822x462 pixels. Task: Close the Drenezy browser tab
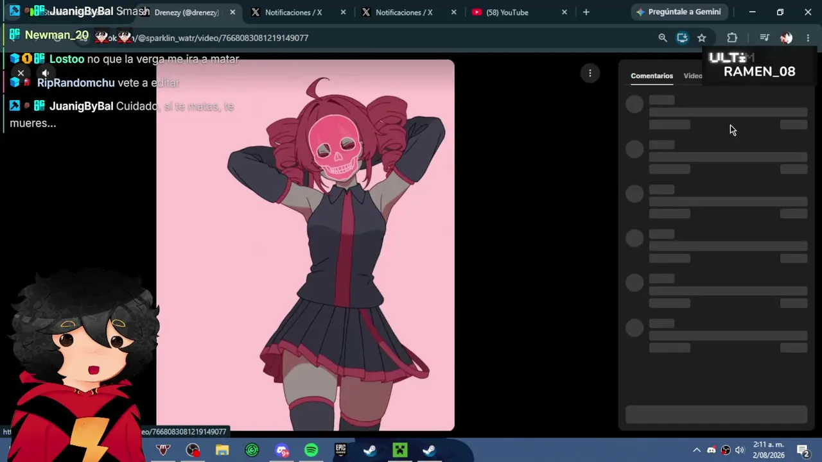coord(232,12)
